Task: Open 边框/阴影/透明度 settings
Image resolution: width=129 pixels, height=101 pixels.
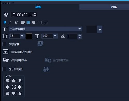Action: [x=21, y=52]
